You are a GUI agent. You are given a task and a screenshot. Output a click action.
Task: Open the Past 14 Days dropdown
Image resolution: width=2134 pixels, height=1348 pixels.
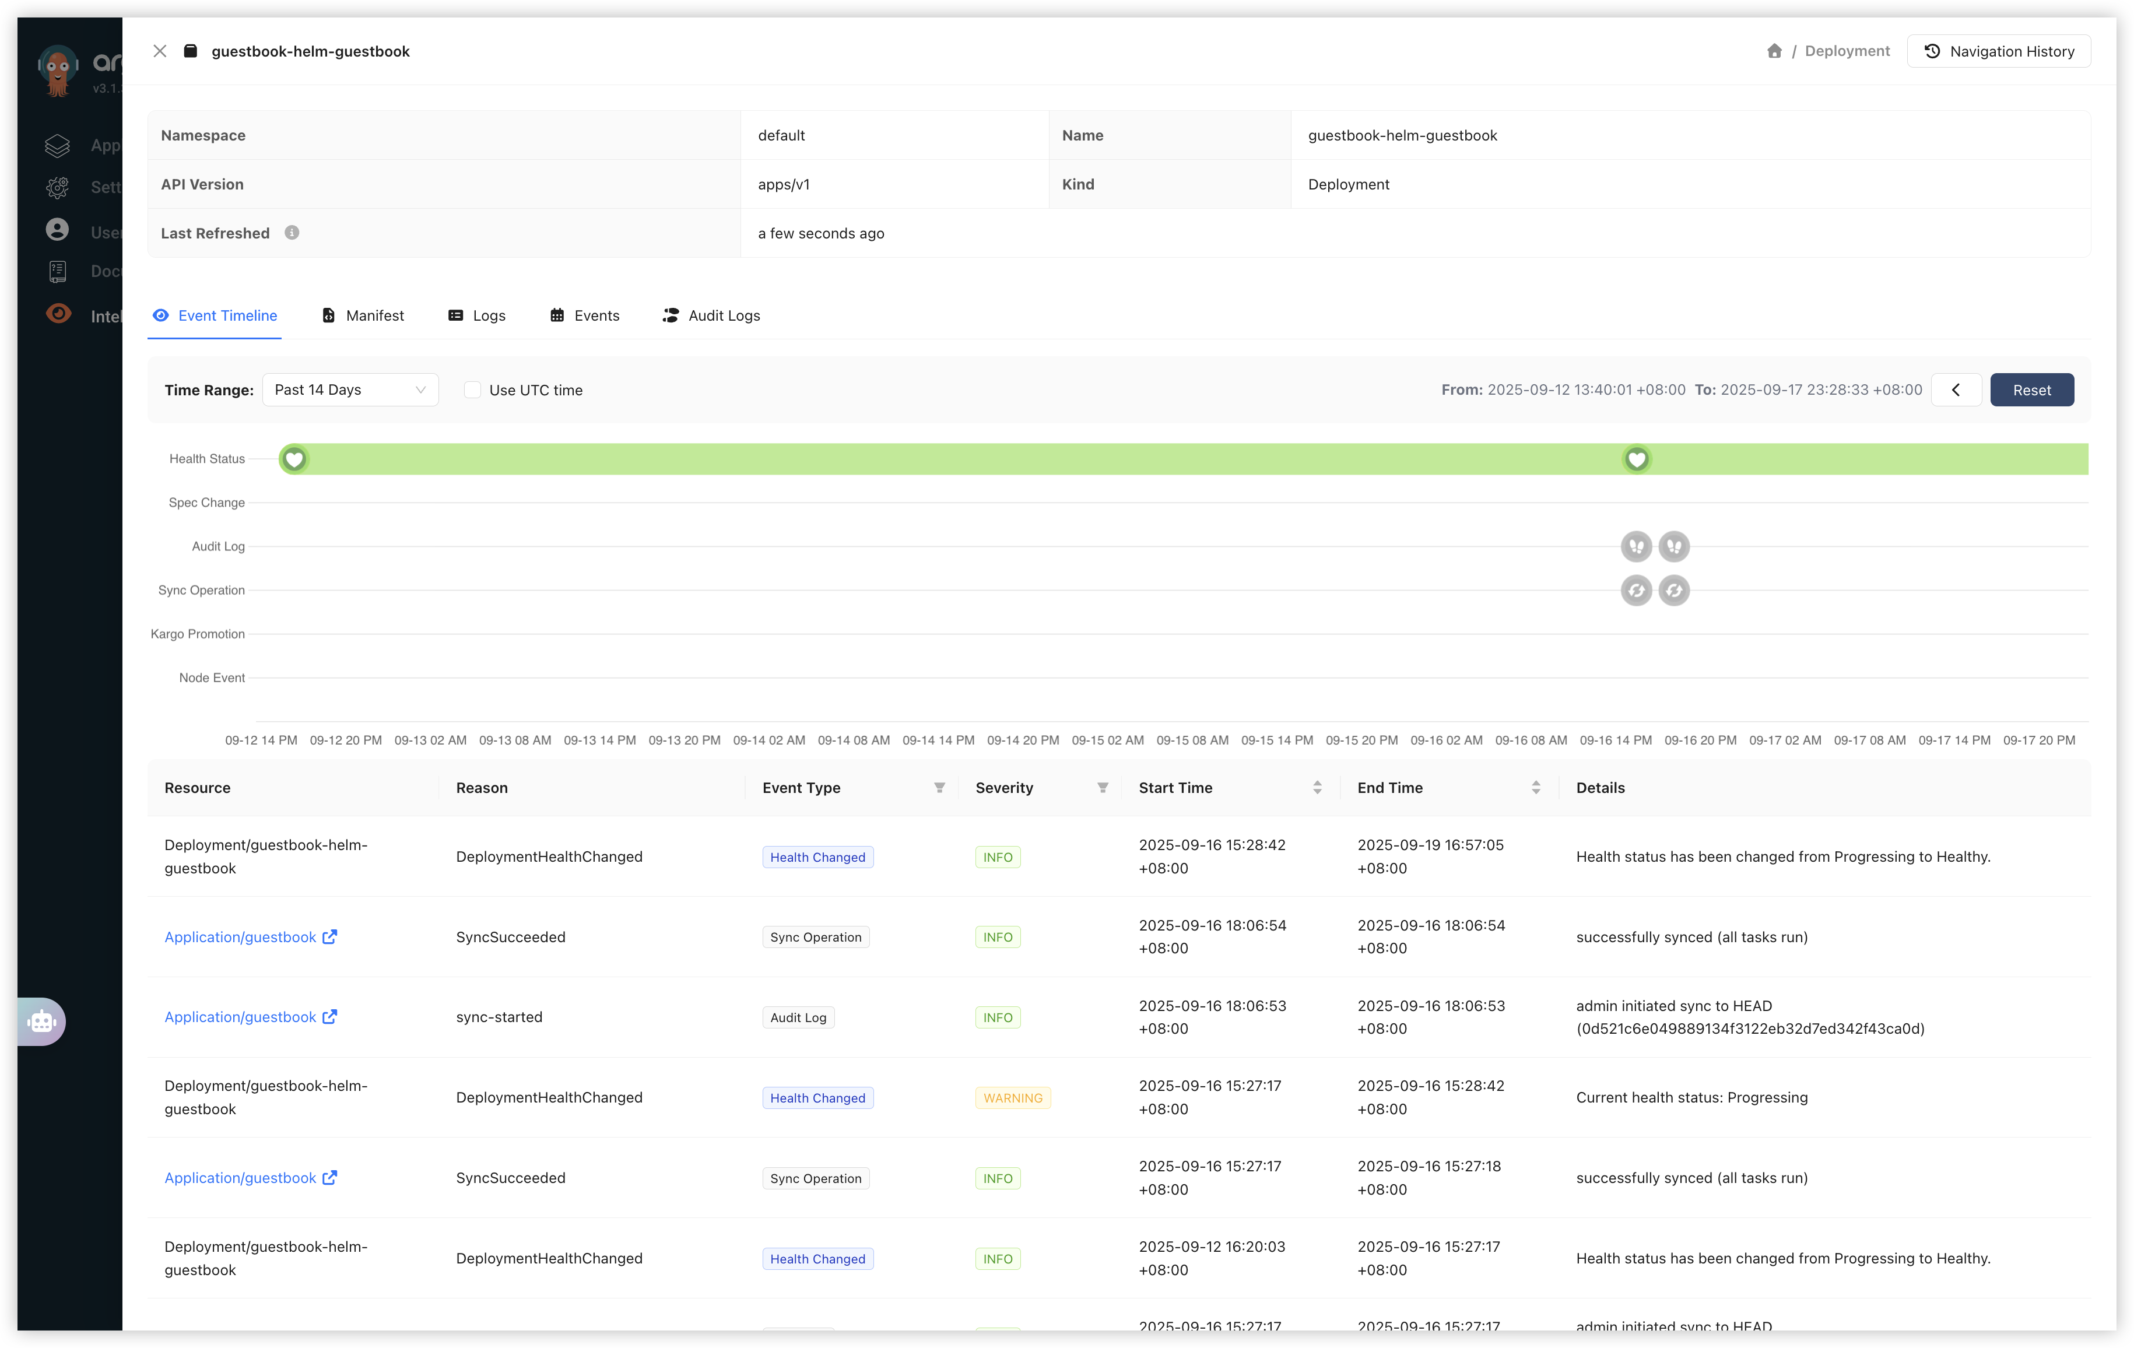pos(350,390)
